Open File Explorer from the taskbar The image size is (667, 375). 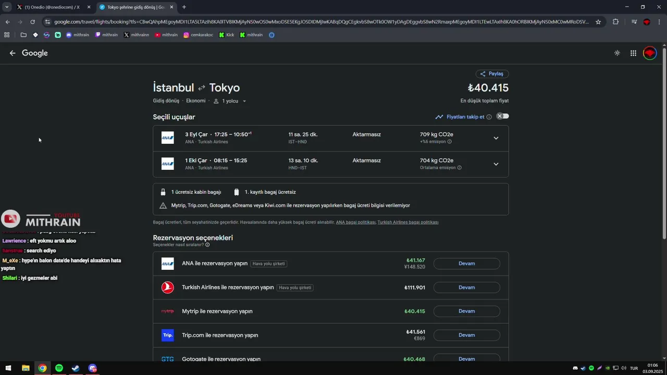(26, 368)
